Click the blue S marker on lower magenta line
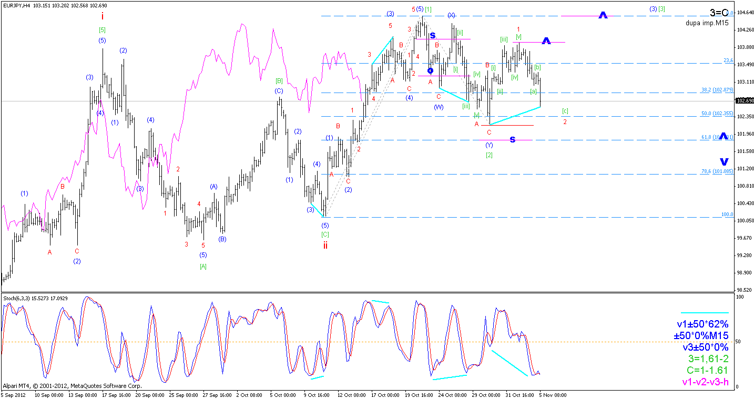The width and height of the screenshot is (754, 399). tap(512, 140)
